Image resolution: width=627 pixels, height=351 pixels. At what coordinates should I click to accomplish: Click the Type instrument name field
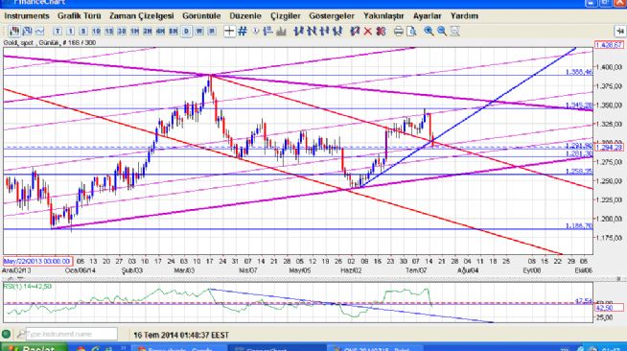[x=72, y=334]
